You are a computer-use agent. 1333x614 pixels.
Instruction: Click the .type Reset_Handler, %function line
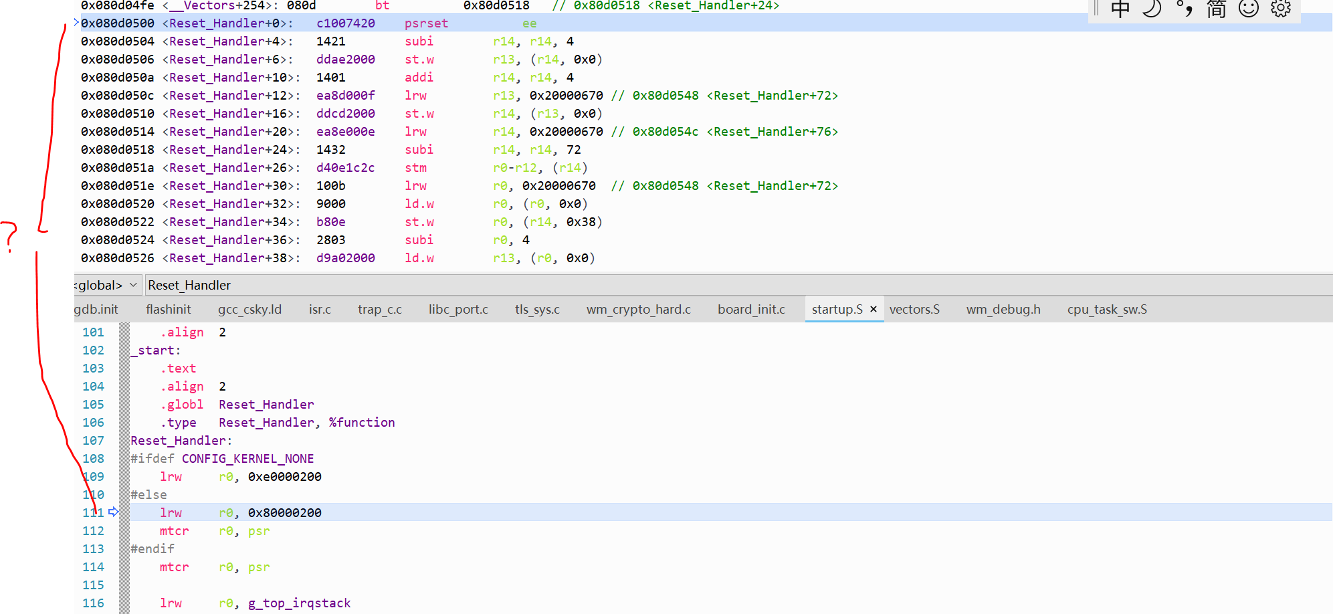tap(277, 422)
